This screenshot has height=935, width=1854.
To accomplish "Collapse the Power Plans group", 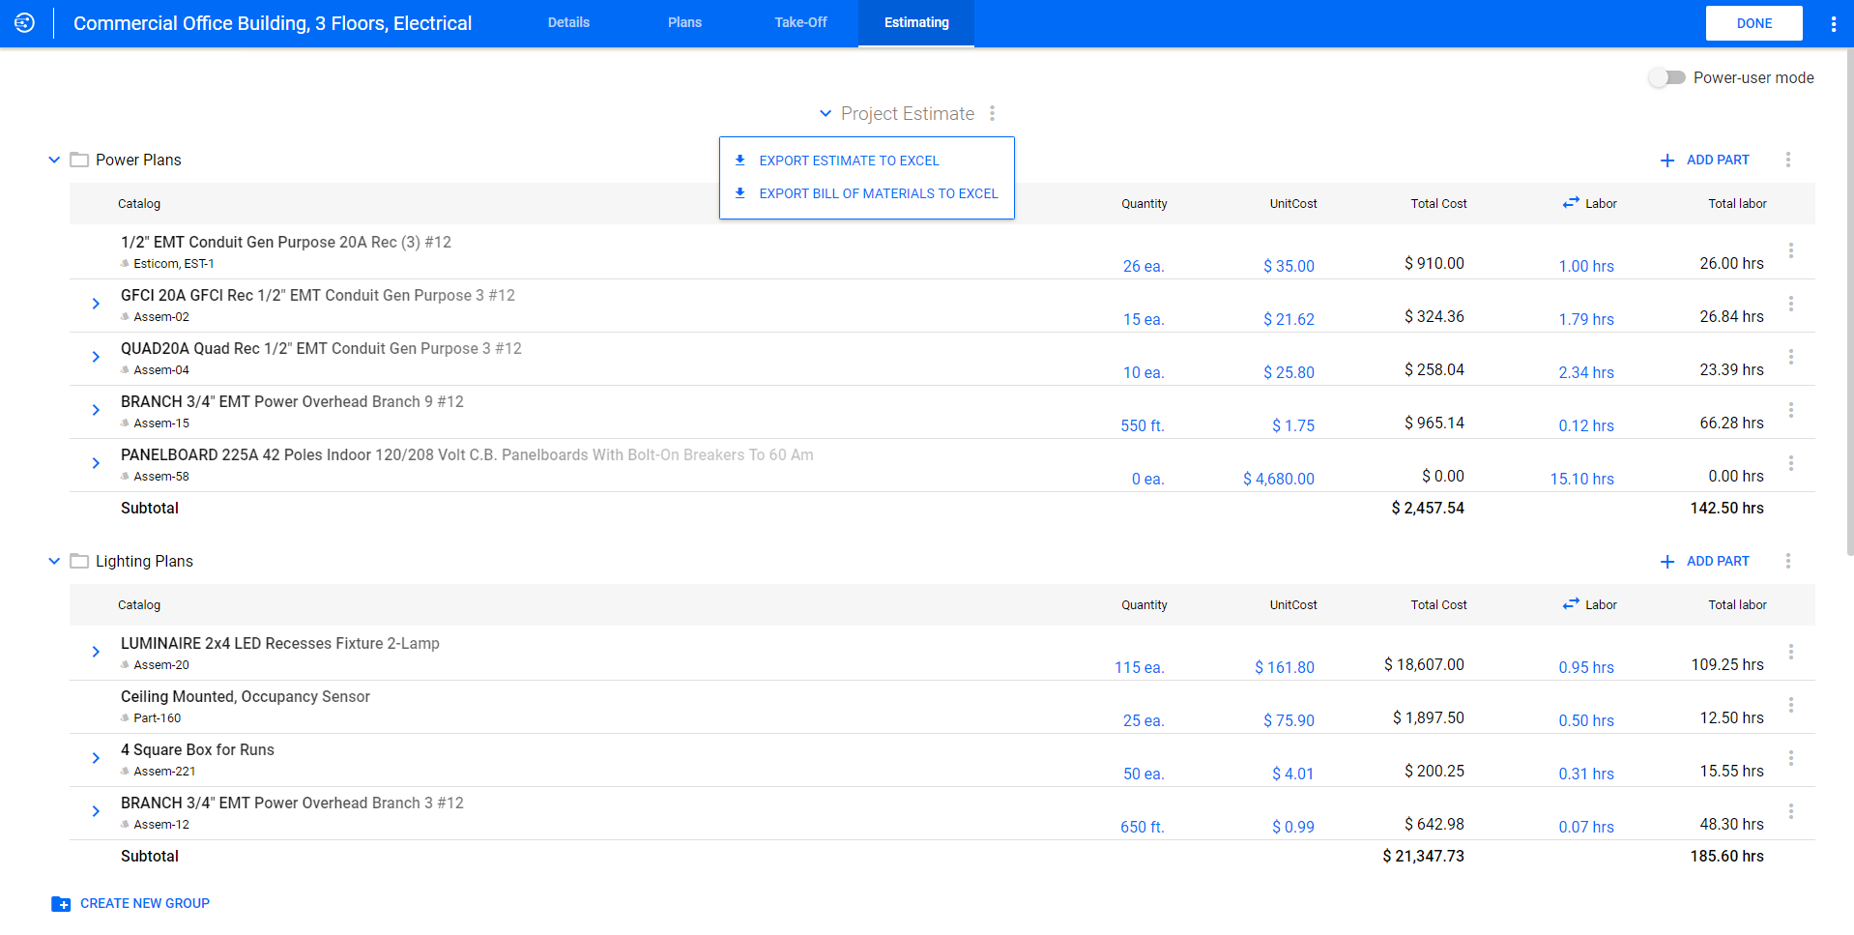I will pyautogui.click(x=54, y=160).
